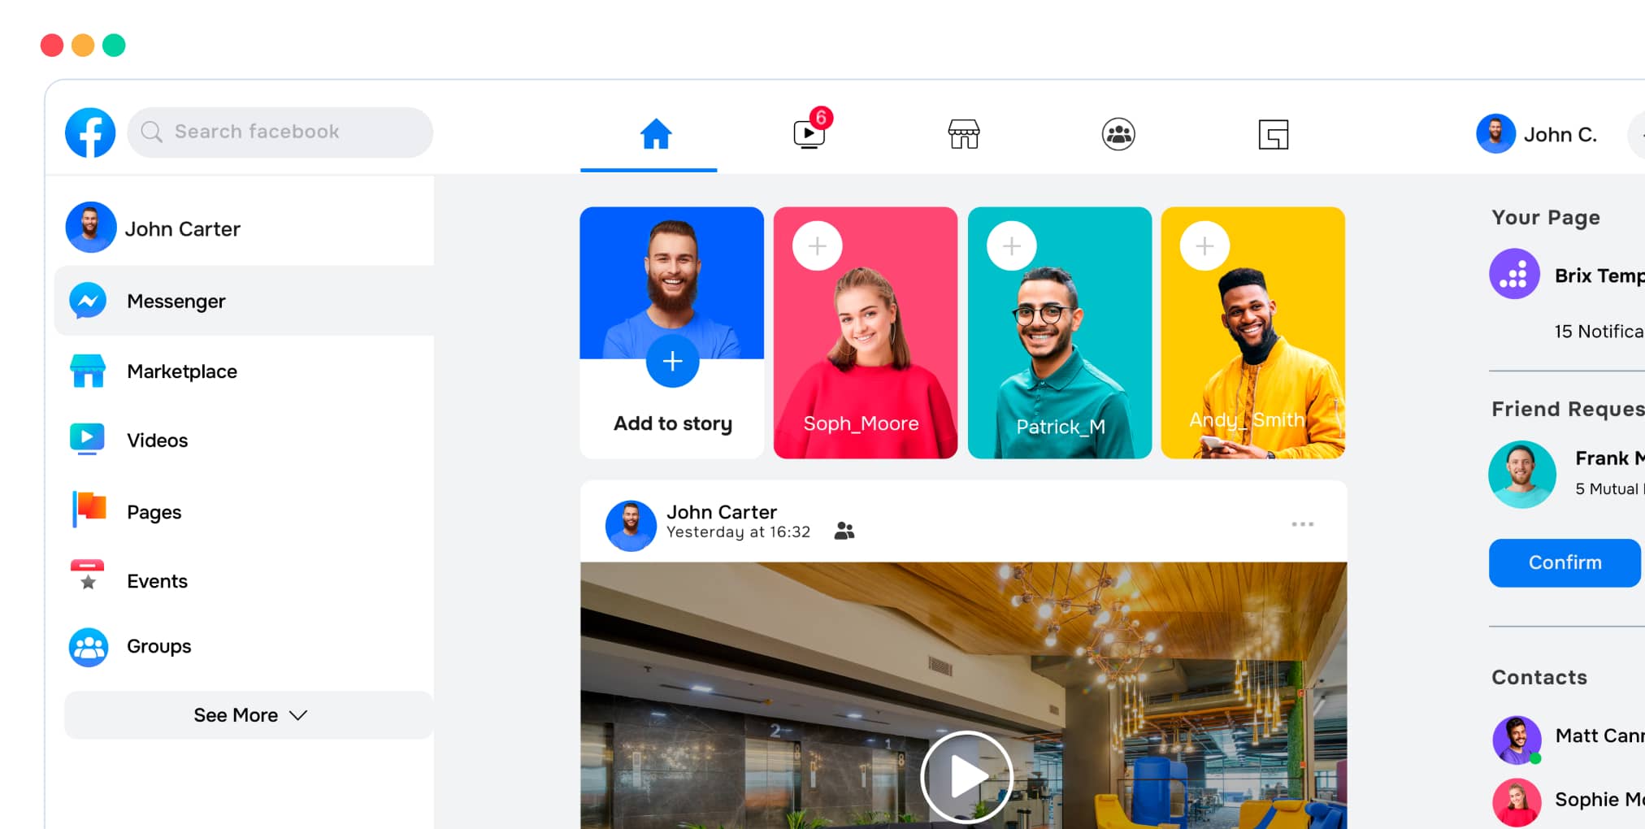Image resolution: width=1645 pixels, height=829 pixels.
Task: Open Messenger from the sidebar
Action: 244,301
